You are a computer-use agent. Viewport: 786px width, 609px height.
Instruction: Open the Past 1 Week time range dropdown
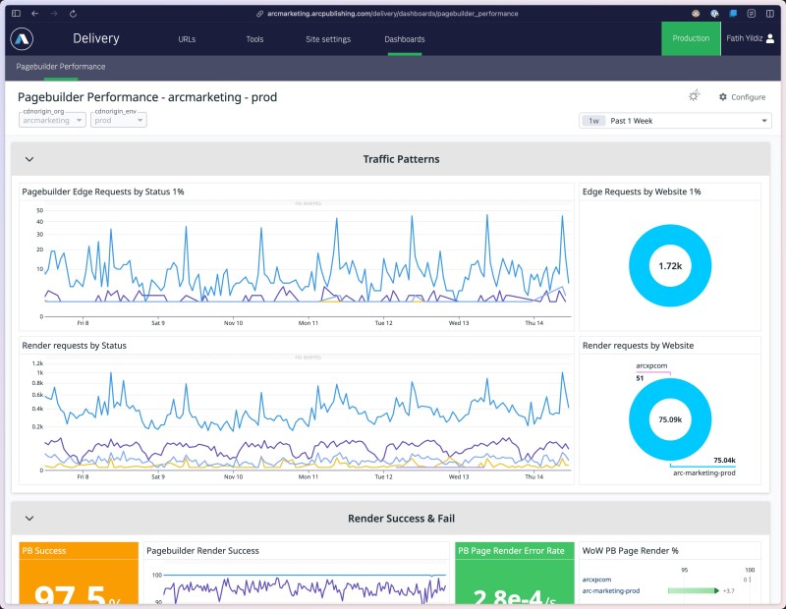click(675, 121)
